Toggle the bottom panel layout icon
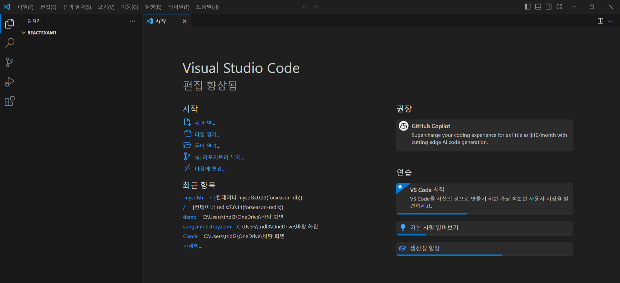This screenshot has height=283, width=620. pos(538,7)
